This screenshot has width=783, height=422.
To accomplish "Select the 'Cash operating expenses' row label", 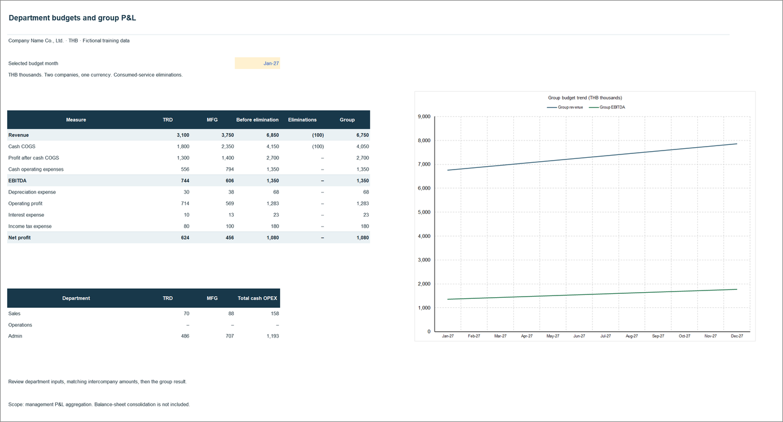I will tap(36, 169).
